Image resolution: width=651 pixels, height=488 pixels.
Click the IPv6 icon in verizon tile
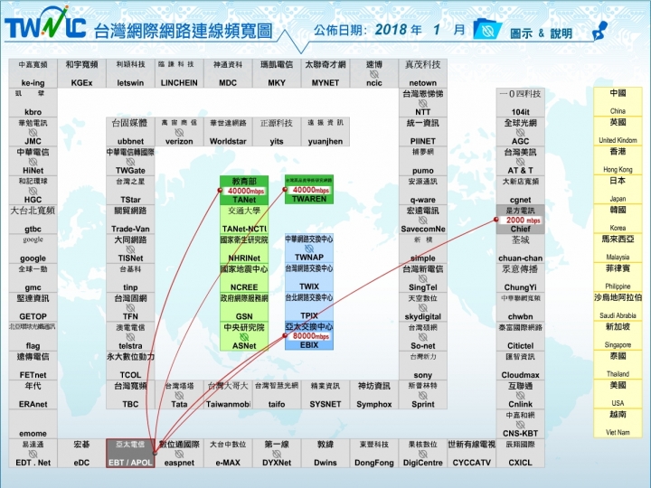click(179, 132)
